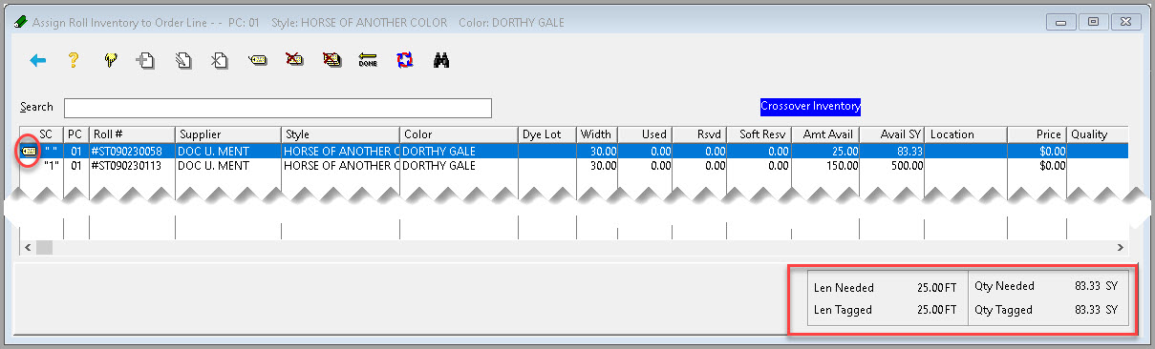
Task: Sort by the Supplier column header
Action: click(x=228, y=134)
